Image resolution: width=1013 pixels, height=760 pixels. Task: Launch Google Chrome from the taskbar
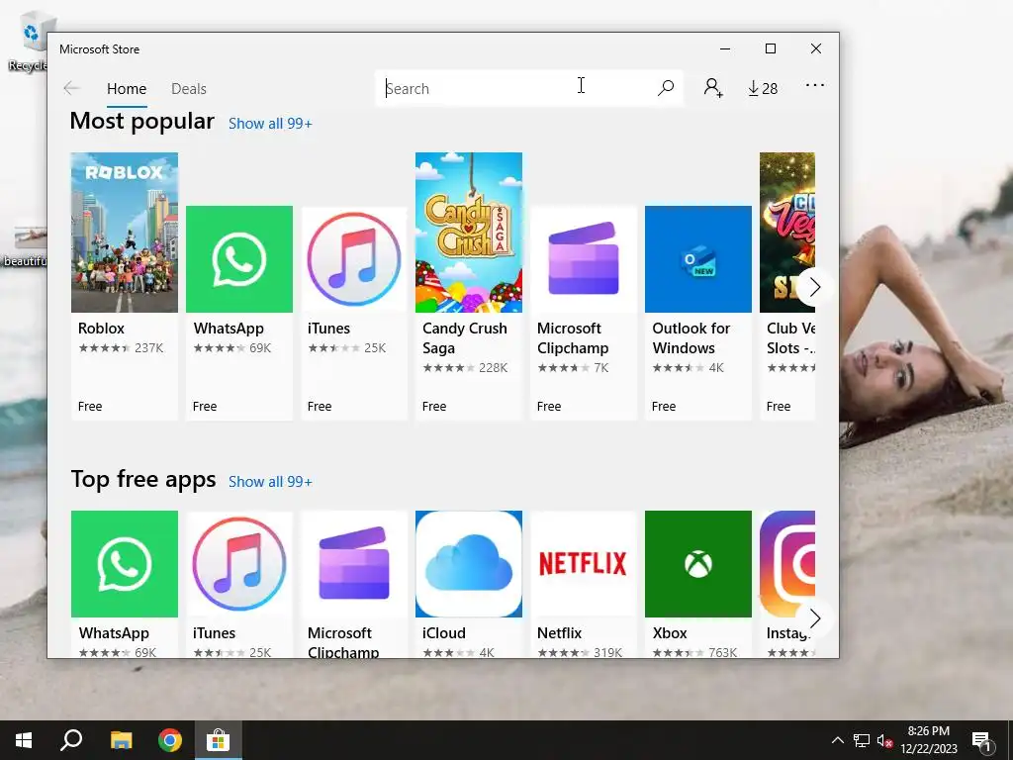tap(170, 740)
